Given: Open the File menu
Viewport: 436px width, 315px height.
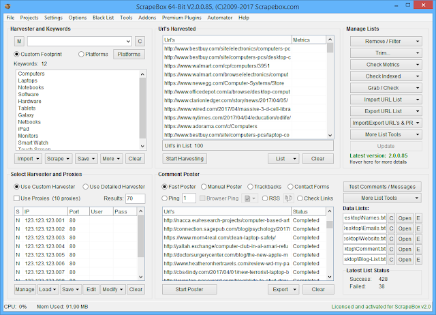Looking at the screenshot, I should coord(10,18).
